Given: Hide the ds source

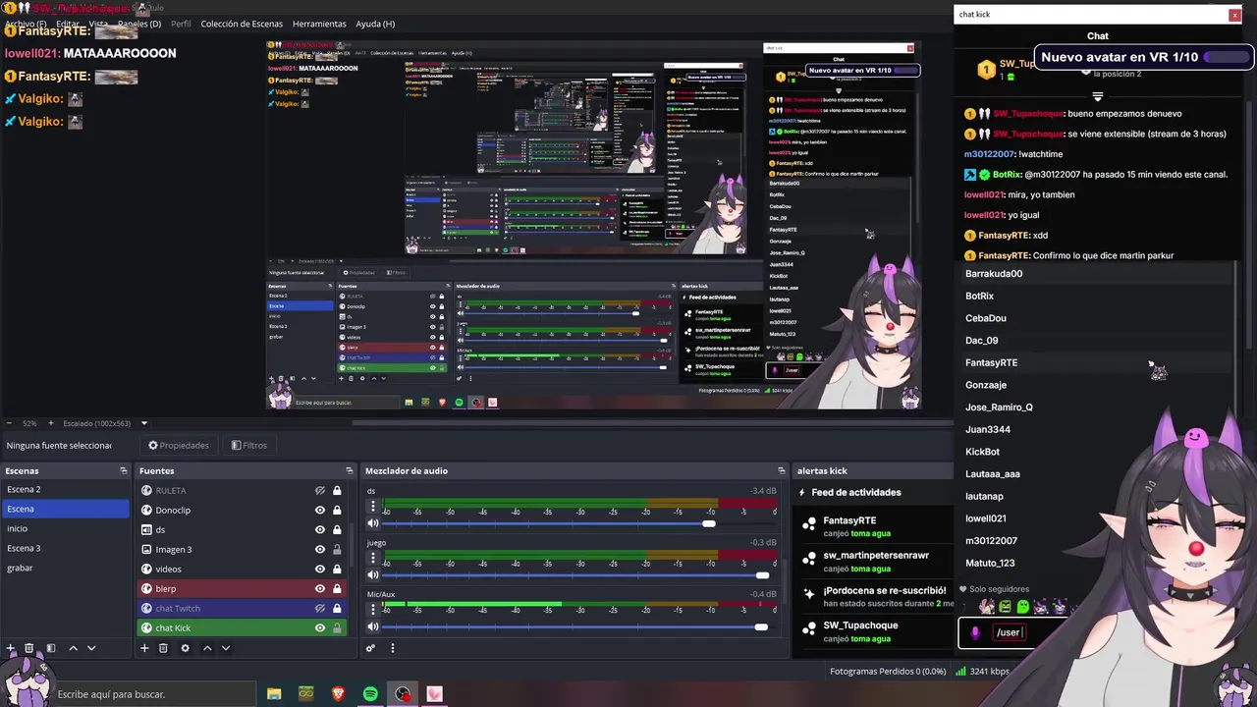Looking at the screenshot, I should click(x=320, y=529).
